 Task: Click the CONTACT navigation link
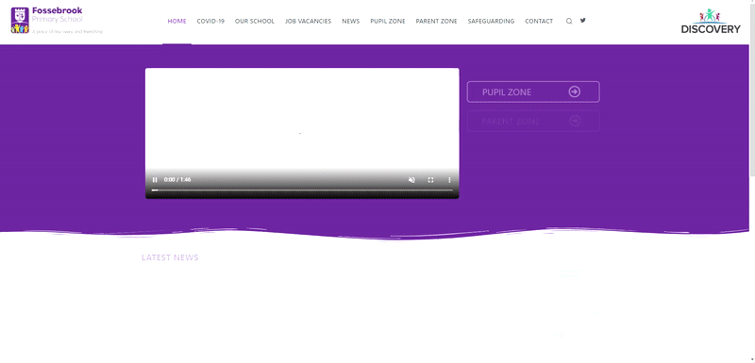tap(539, 21)
